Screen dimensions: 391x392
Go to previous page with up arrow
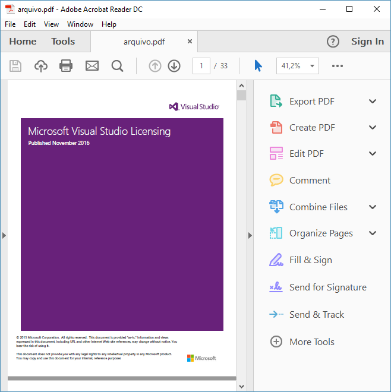155,66
